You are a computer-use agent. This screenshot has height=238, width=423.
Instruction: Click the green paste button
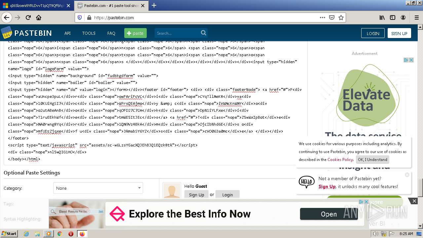point(135,33)
